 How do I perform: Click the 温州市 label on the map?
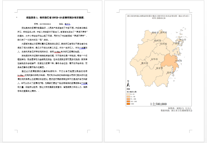(170, 72)
